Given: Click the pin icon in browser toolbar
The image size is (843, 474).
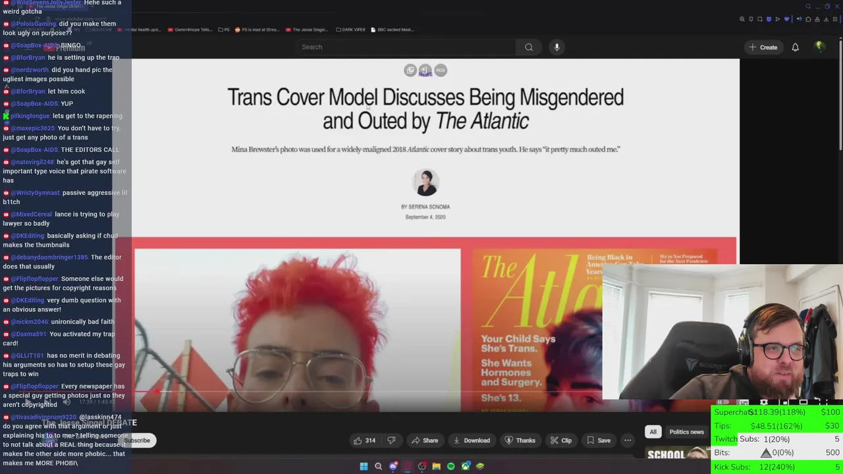Looking at the screenshot, I should click(751, 19).
